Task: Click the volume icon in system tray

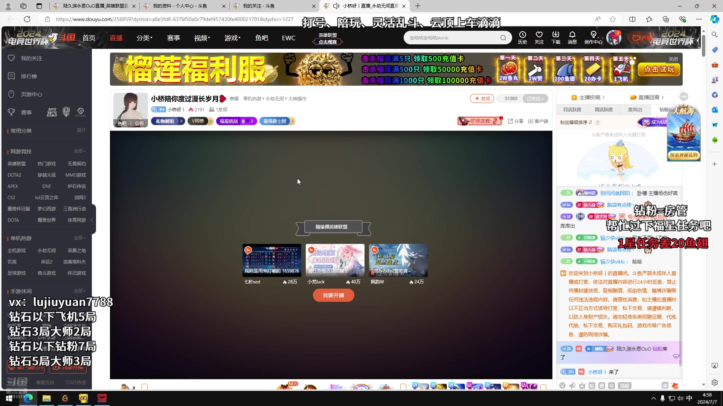Action: click(x=680, y=398)
